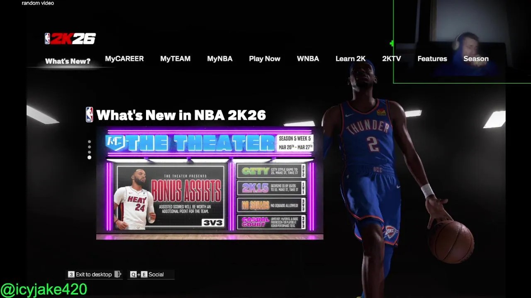The height and width of the screenshot is (298, 531).
Task: Select the first carousel page dot
Action: (x=89, y=142)
